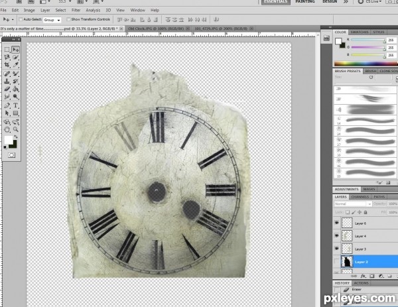Toggle Quick Mask mode button
Screen dimensions: 398x307
coord(11,155)
